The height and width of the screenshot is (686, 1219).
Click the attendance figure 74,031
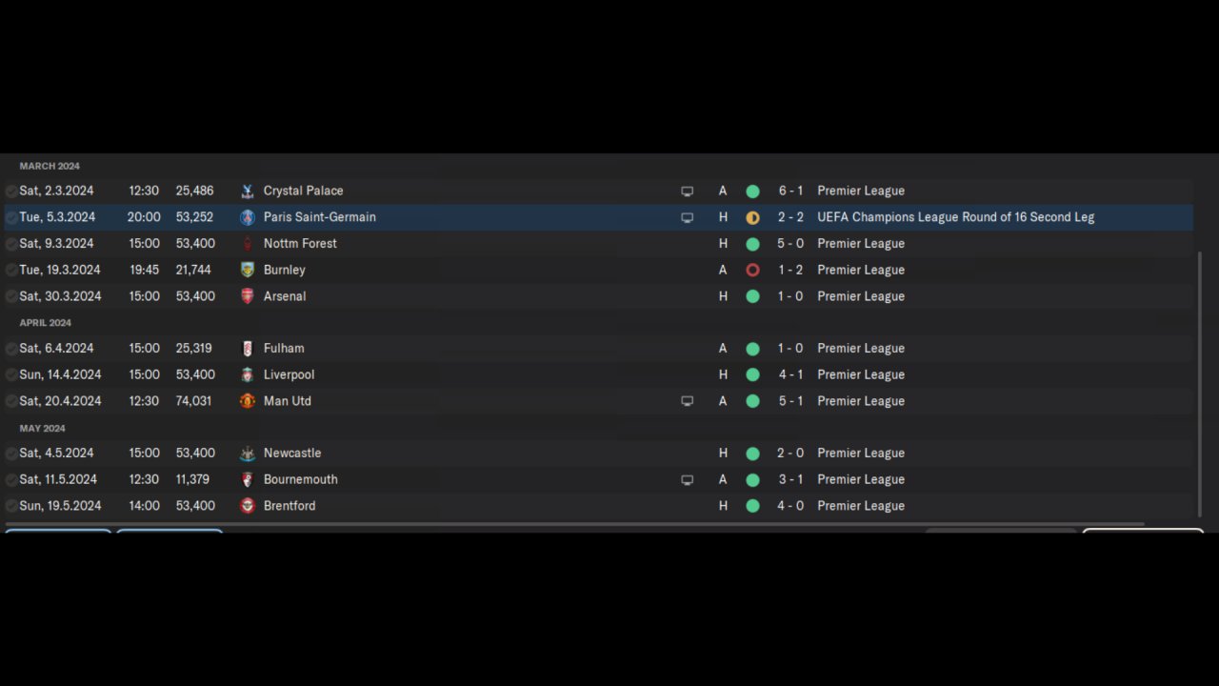pyautogui.click(x=193, y=401)
